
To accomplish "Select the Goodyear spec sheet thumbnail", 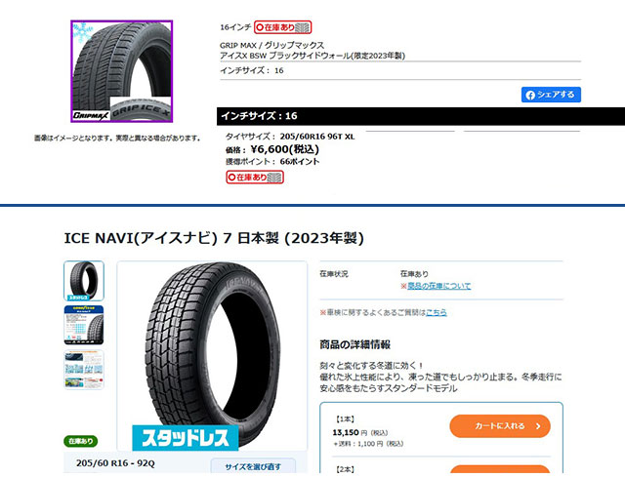I will (x=84, y=325).
